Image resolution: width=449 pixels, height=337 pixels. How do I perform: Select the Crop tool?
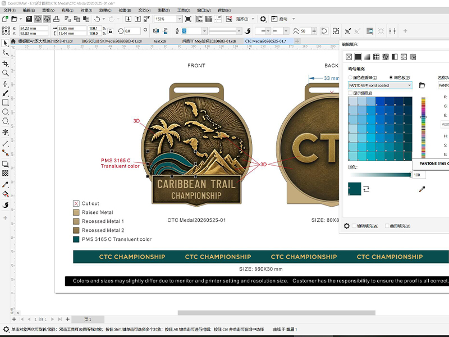[x=5, y=63]
